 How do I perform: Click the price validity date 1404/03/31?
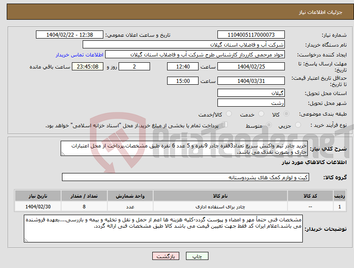(251, 81)
